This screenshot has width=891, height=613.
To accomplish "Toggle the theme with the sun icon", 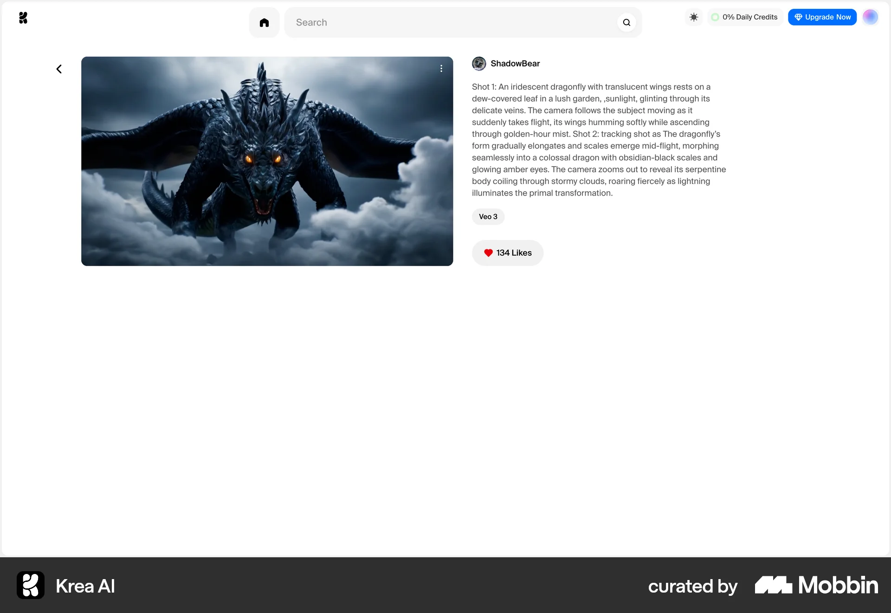I will tap(694, 17).
